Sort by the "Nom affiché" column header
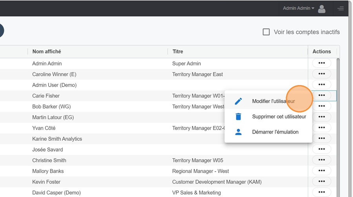353x197 pixels. pos(47,52)
